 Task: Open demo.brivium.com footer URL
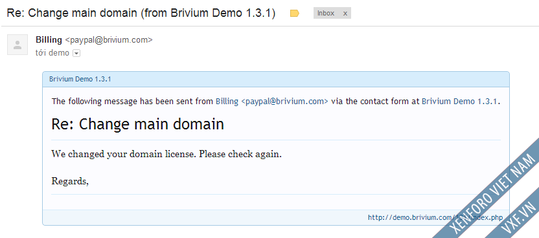[435, 217]
